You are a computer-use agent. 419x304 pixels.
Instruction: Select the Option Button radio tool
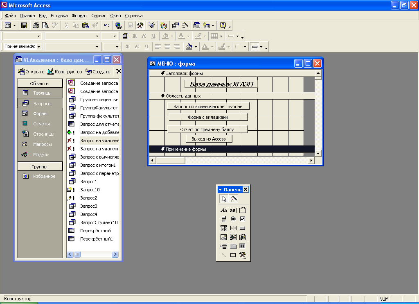click(x=233, y=219)
